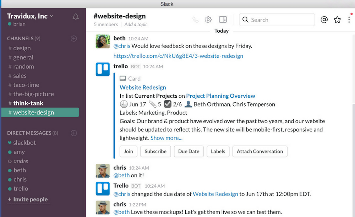Viewport: 355px width, 217px height.
Task: Click Attach Conversation button
Action: (260, 151)
